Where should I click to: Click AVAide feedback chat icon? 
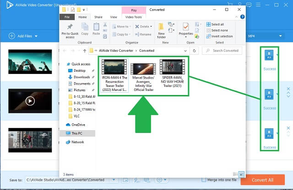pos(249,5)
